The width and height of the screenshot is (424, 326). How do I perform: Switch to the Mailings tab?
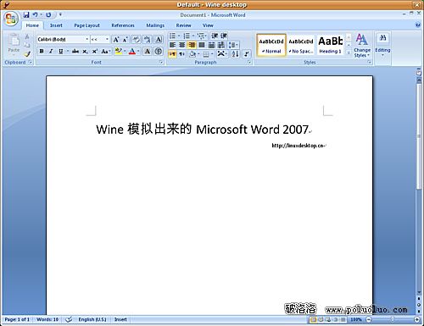[155, 25]
